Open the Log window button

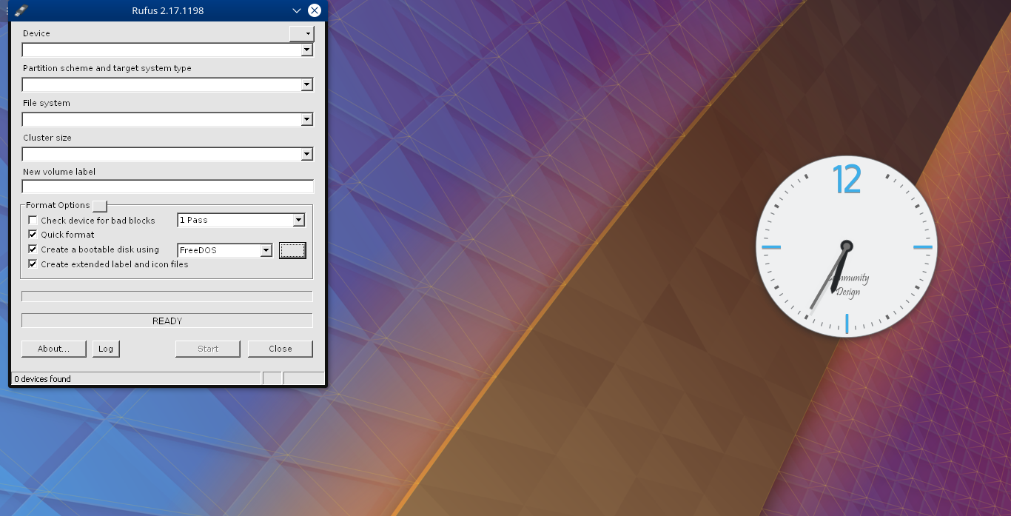[106, 349]
